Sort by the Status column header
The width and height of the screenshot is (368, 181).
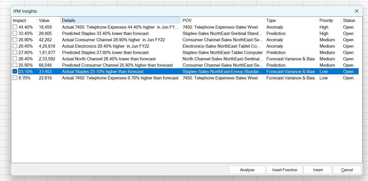[x=350, y=20]
